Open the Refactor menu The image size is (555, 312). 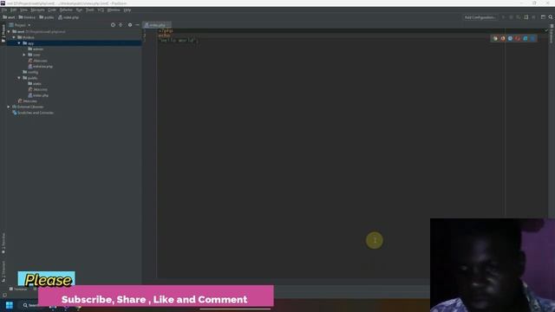[x=66, y=10]
